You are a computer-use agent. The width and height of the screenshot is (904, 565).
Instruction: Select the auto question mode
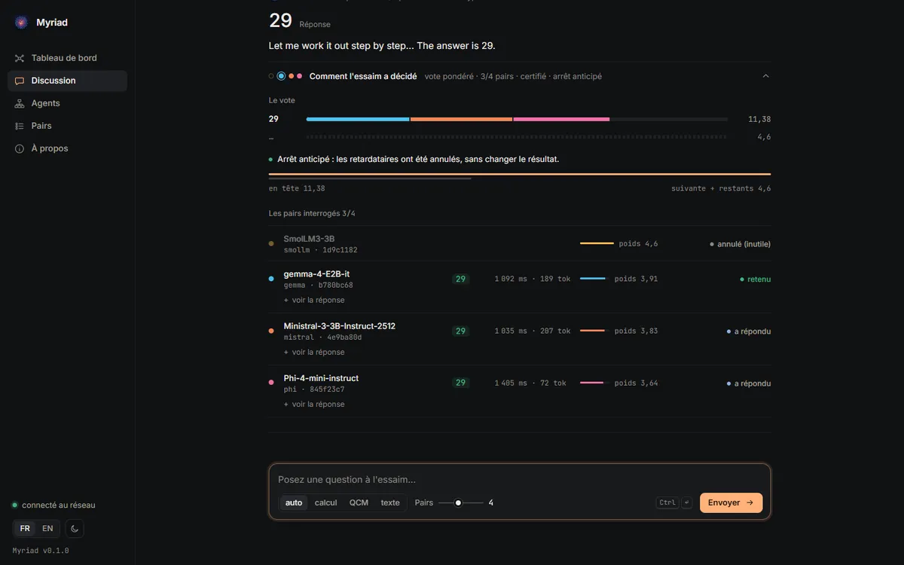[294, 502]
